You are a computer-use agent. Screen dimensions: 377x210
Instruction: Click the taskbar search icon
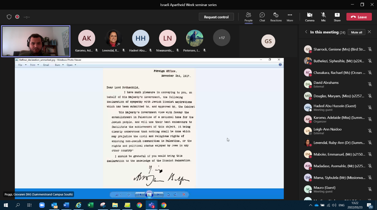[17, 205]
